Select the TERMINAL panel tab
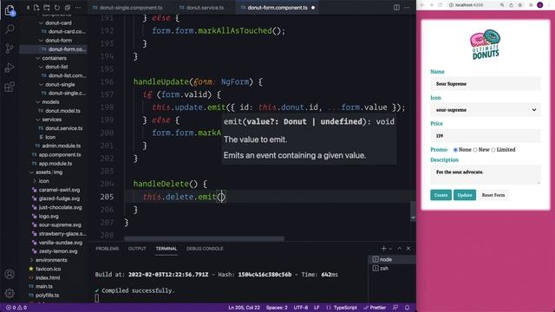 tap(166, 249)
